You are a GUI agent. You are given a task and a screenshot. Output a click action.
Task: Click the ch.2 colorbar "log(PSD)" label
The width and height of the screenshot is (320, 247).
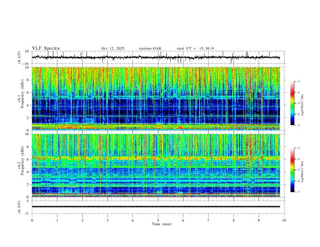[x=302, y=172]
